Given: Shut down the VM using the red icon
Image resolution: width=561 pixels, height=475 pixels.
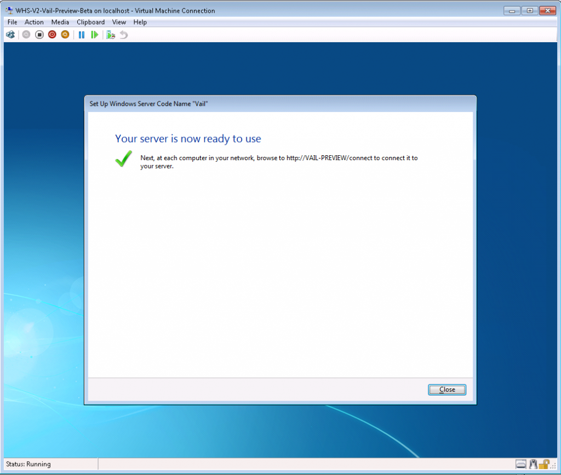Looking at the screenshot, I should 52,35.
